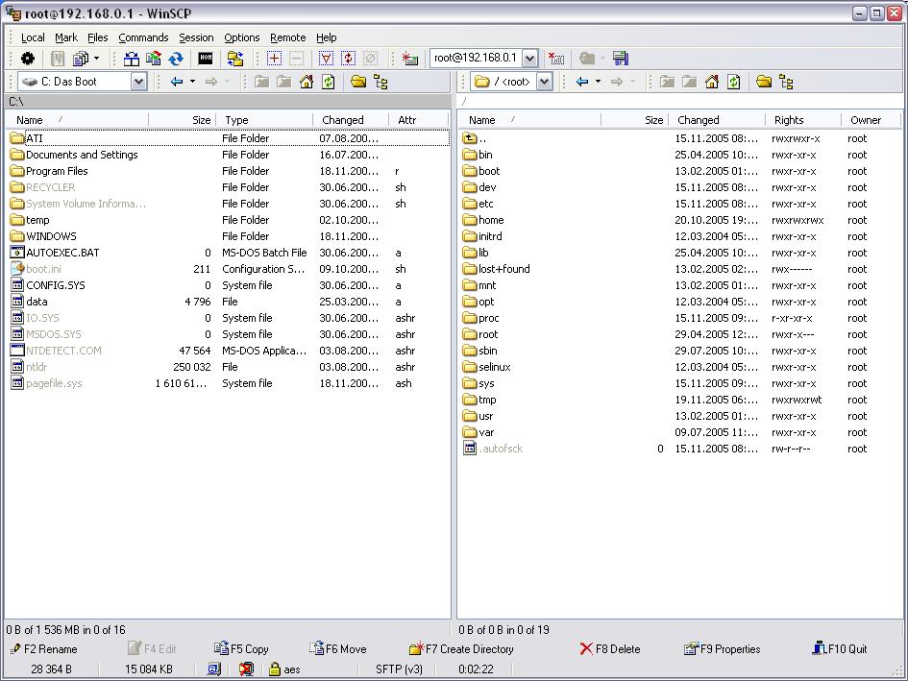Open the Mark menu
Viewport: 908px width, 681px height.
[x=66, y=37]
